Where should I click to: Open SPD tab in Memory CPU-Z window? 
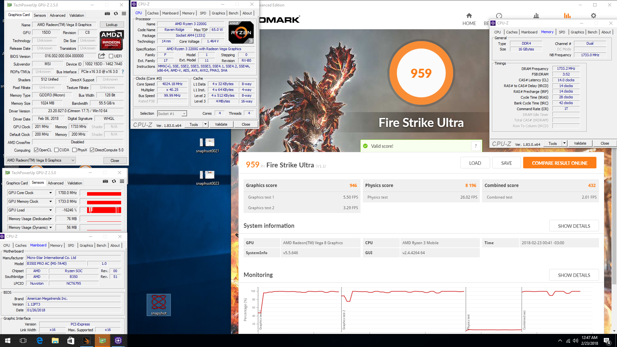pos(562,32)
